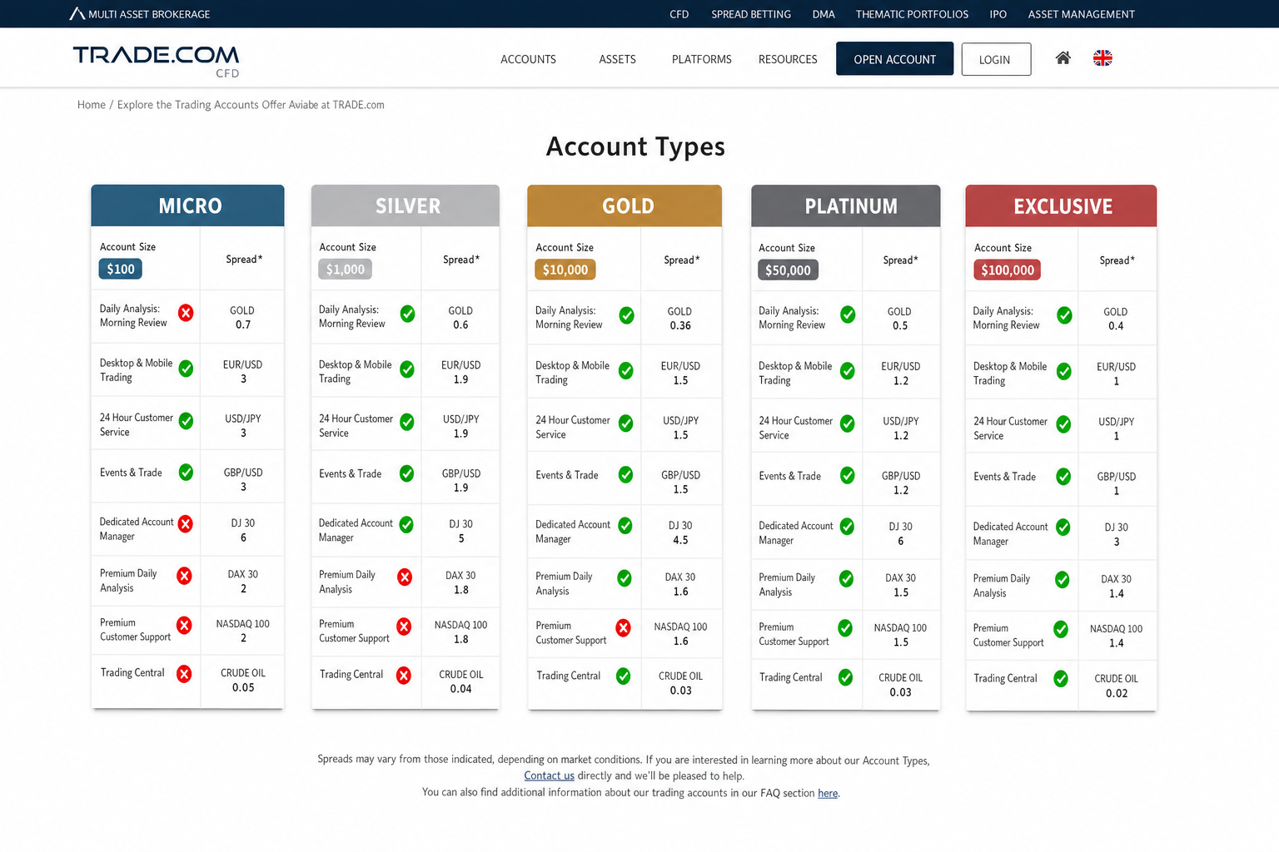
Task: Open the ACCOUNTS menu
Action: tap(528, 59)
